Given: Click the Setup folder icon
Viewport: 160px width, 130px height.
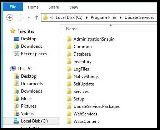Looking at the screenshot, I should [x=69, y=99].
